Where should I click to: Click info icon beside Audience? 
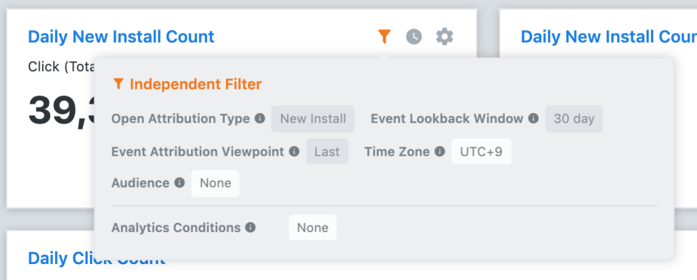(180, 183)
